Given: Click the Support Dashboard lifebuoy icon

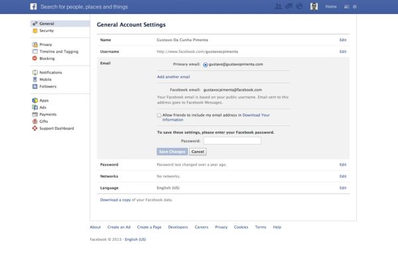Looking at the screenshot, I should [x=34, y=129].
